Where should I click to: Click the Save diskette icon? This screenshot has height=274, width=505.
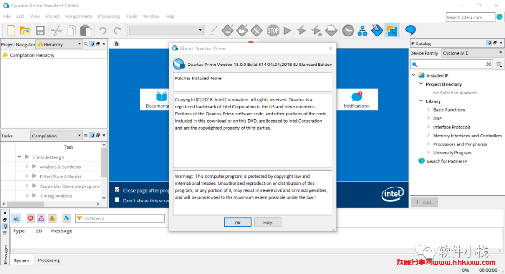[40, 30]
